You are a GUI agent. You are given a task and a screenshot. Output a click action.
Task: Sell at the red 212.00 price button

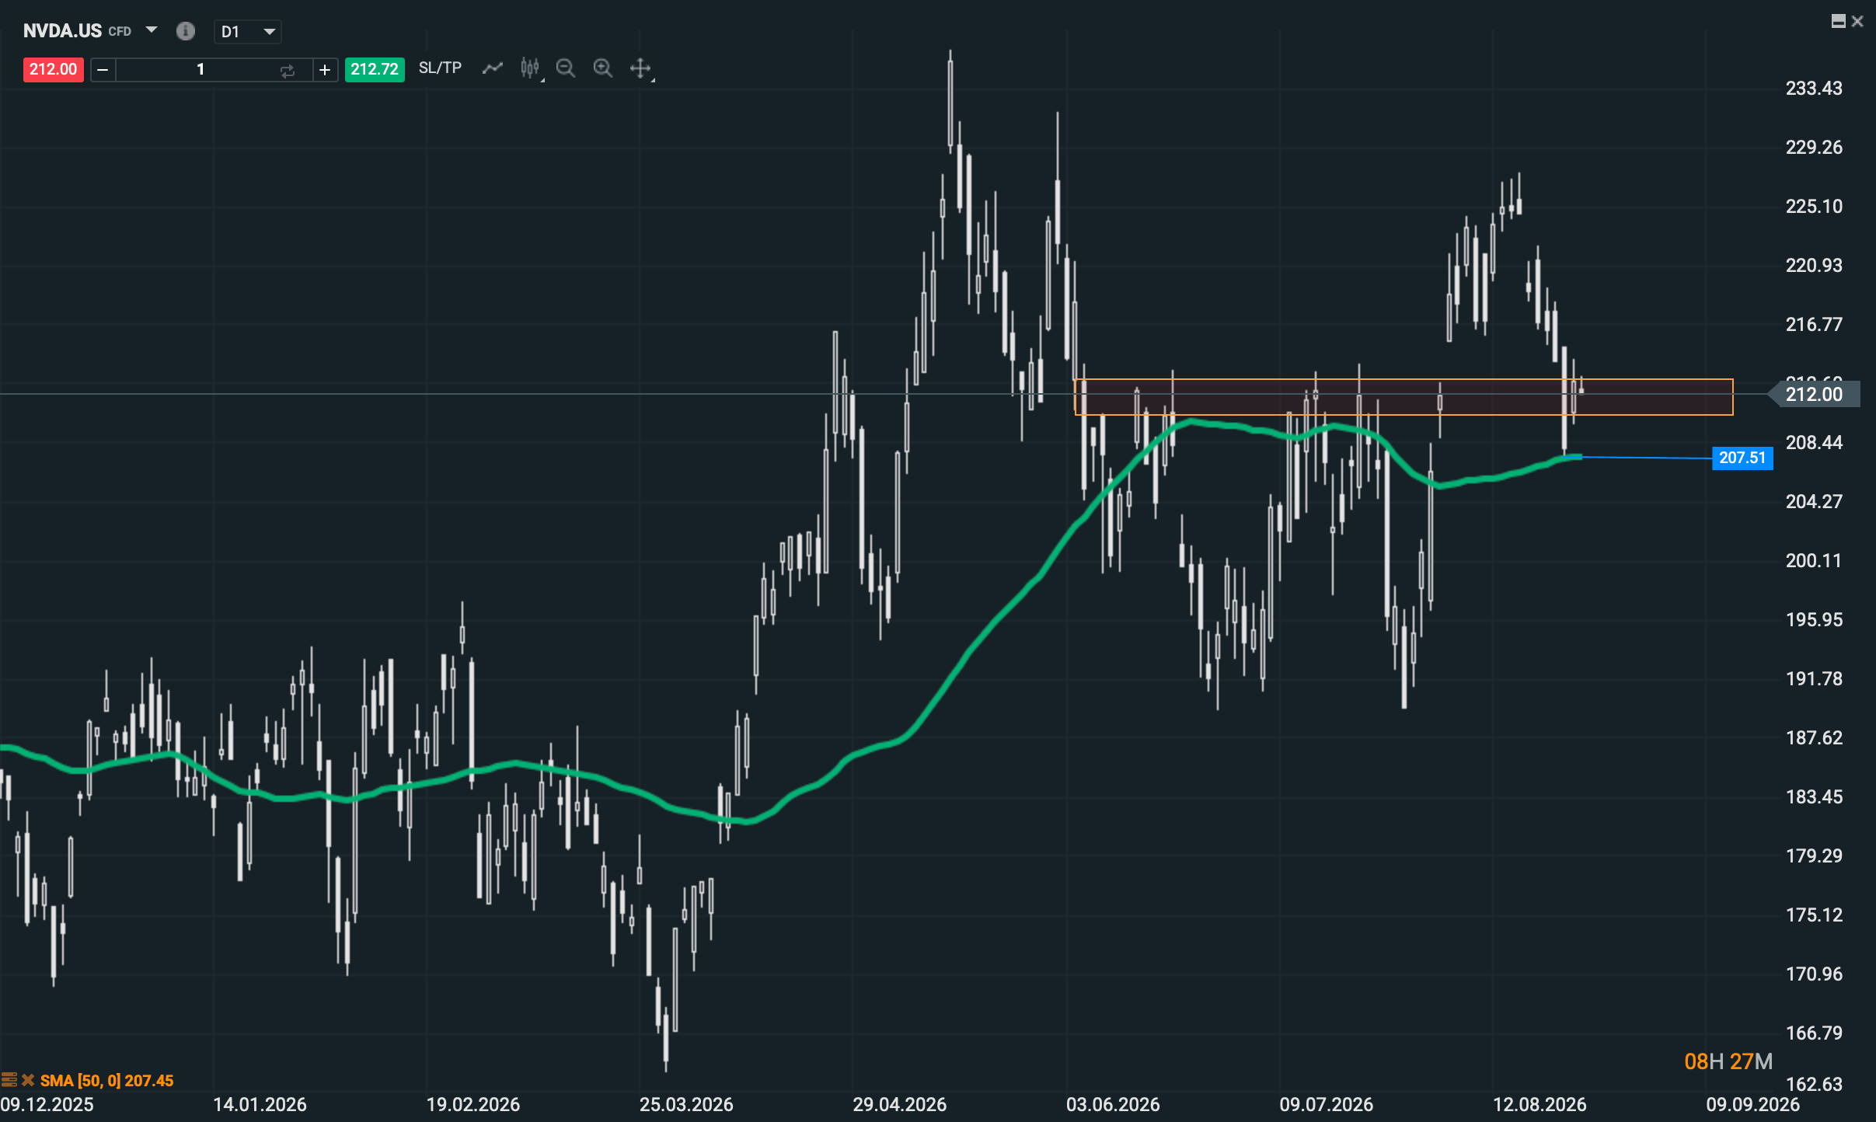tap(53, 69)
